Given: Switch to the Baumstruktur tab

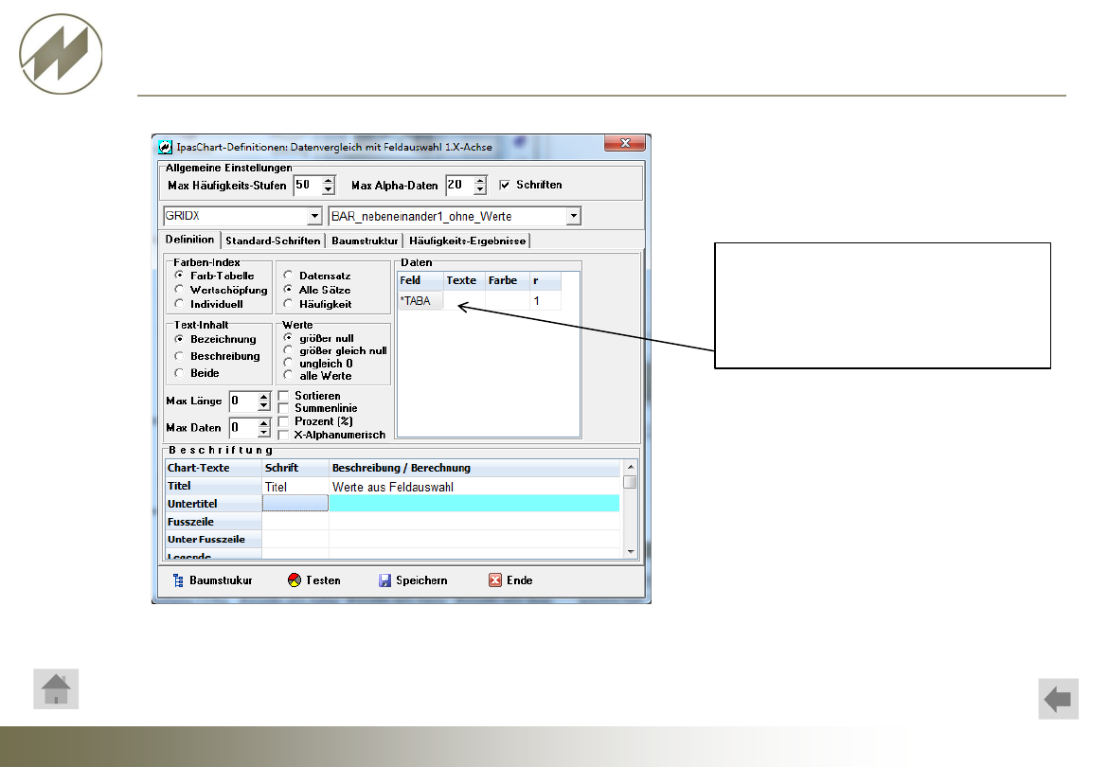Looking at the screenshot, I should [x=365, y=241].
